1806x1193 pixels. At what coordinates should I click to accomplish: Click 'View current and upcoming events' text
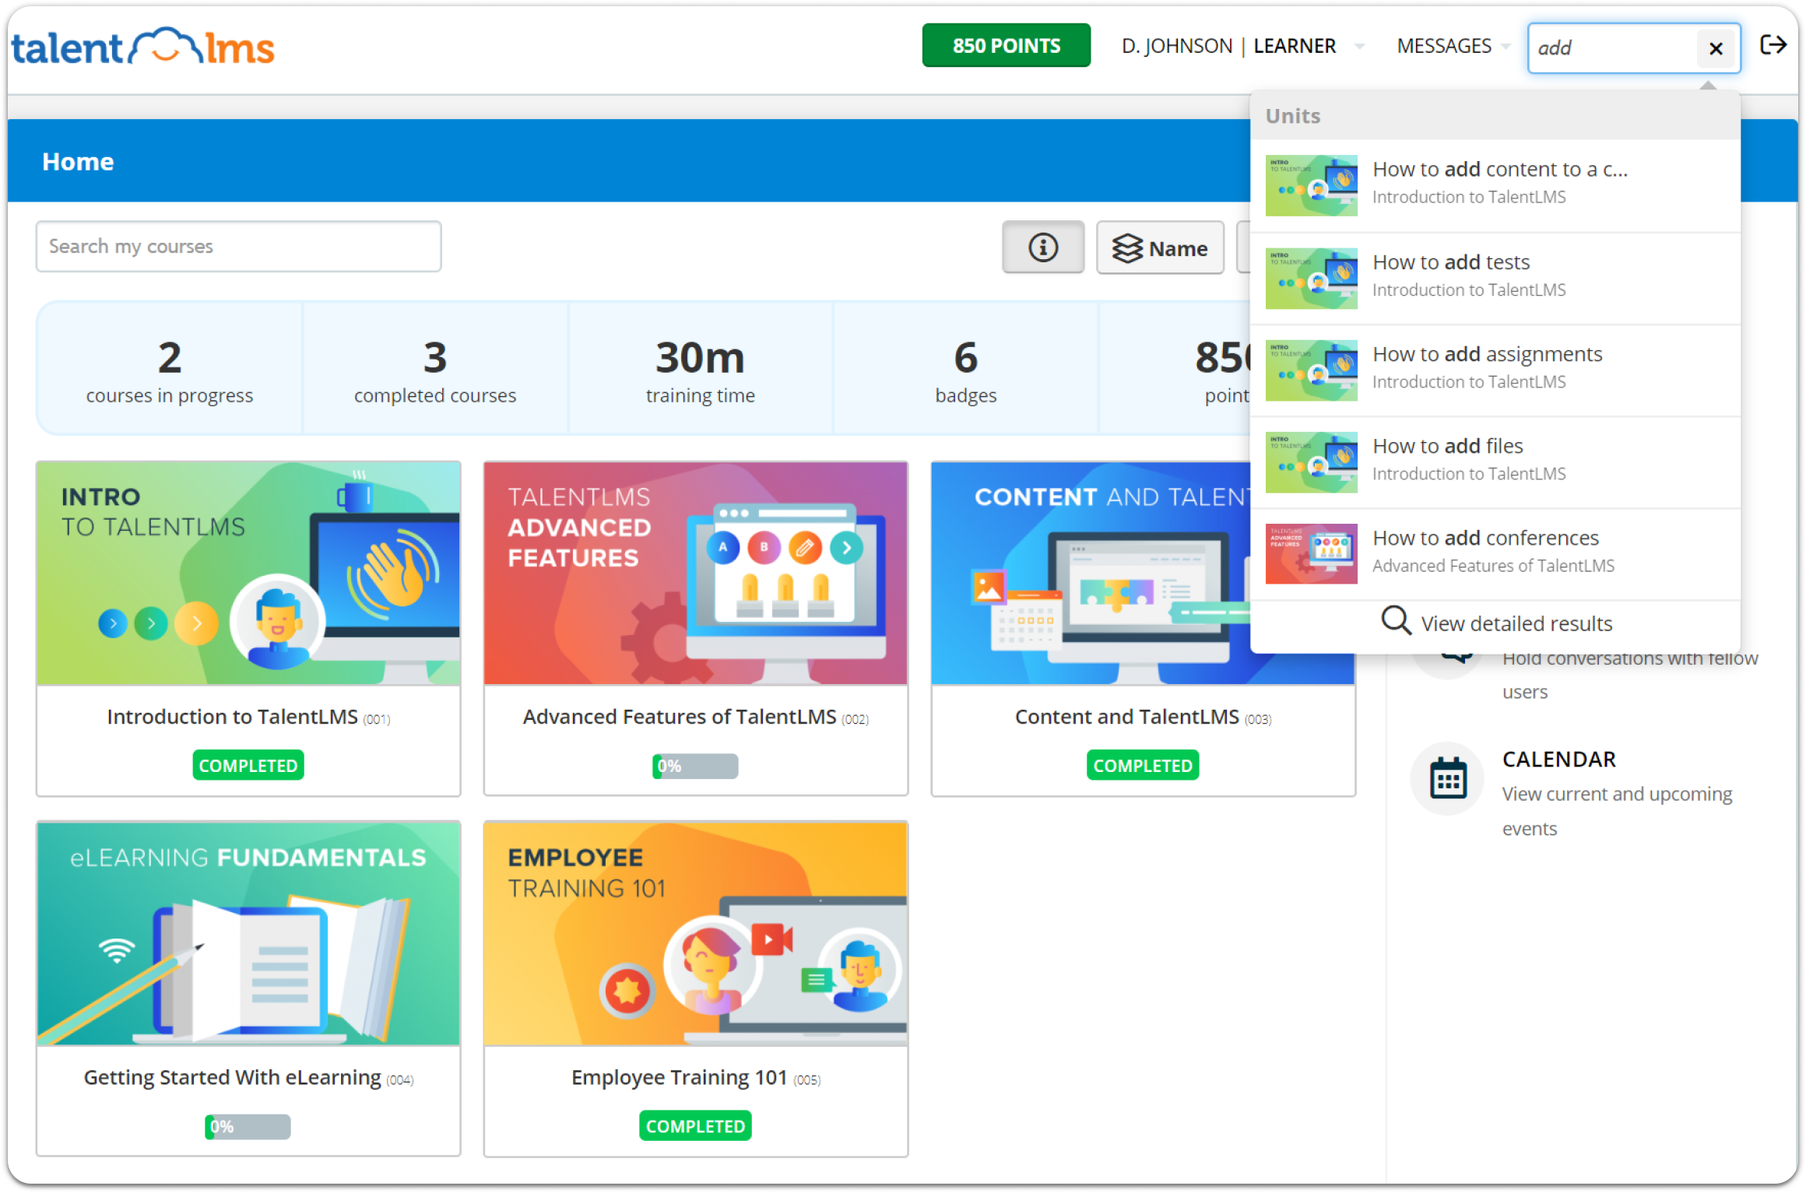coord(1616,811)
